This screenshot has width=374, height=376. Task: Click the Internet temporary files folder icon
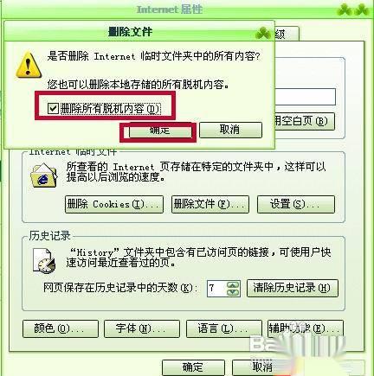coord(44,175)
